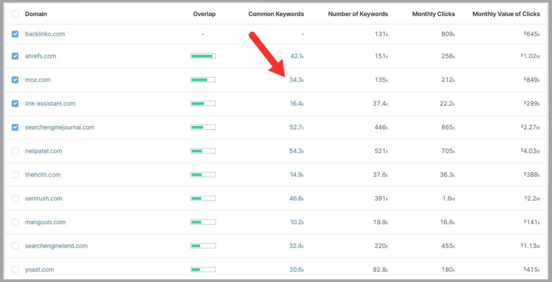The width and height of the screenshot is (552, 282).
Task: View neilpatel.com 54.3k common keywords
Action: pyautogui.click(x=296, y=151)
